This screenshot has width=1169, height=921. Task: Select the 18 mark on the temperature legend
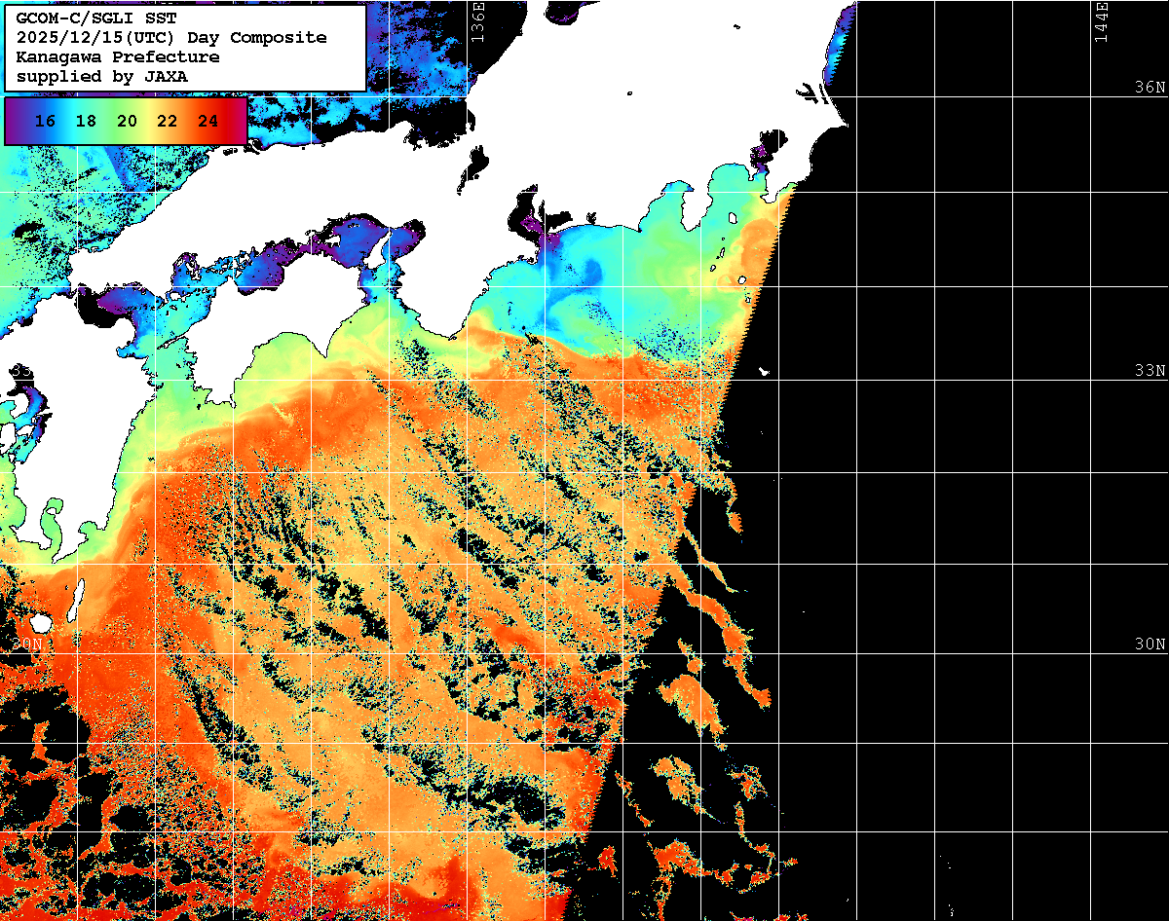pos(85,122)
